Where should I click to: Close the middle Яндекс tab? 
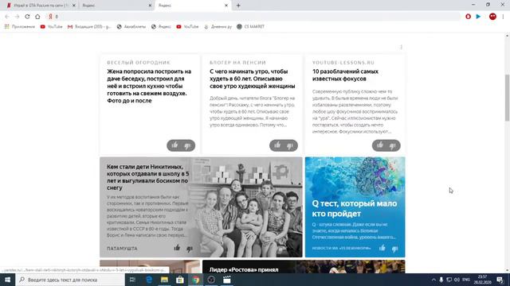[x=150, y=6]
